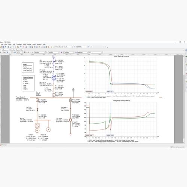Image resolution: width=187 pixels, height=187 pixels.
Task: Open the Tools menu
Action: pos(24,45)
